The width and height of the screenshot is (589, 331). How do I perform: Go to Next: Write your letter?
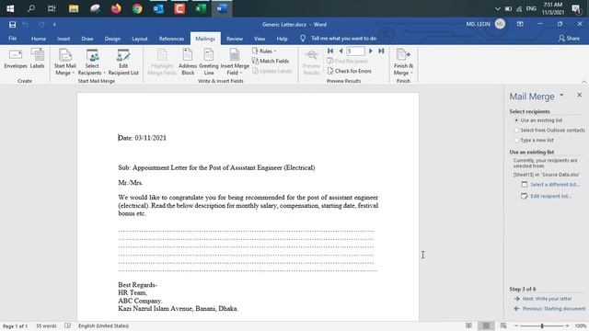click(x=547, y=299)
